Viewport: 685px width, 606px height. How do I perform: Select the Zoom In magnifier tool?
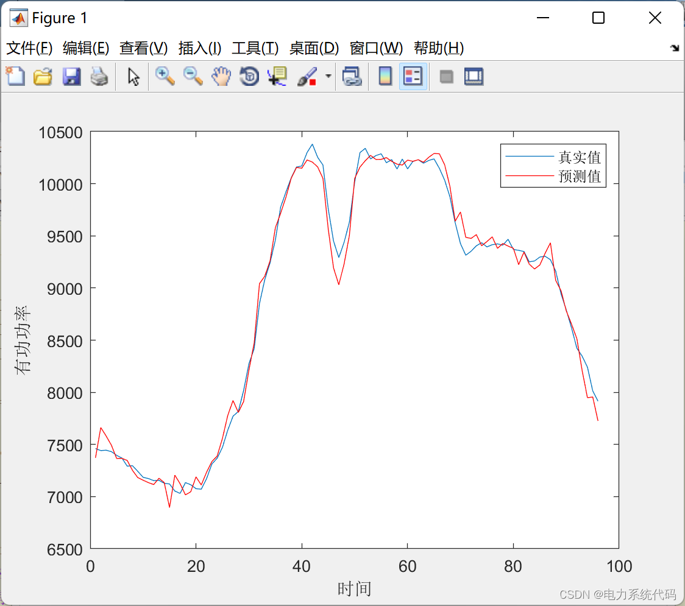click(x=165, y=77)
